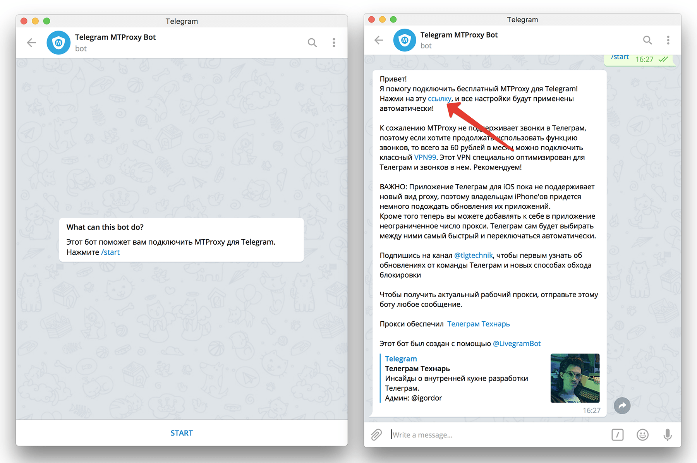The width and height of the screenshot is (697, 463).
Task: Open Telegram link preview title
Action: [401, 359]
